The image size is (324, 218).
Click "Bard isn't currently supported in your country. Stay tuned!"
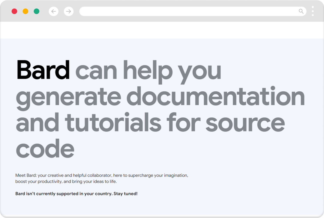[x=76, y=194]
